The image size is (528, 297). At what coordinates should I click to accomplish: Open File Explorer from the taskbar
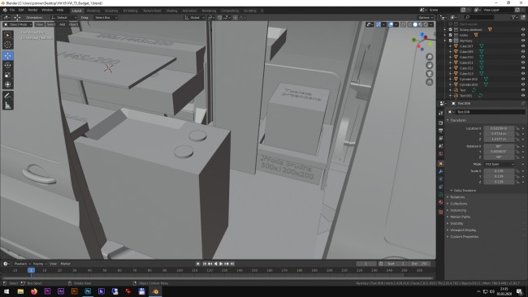[20, 291]
